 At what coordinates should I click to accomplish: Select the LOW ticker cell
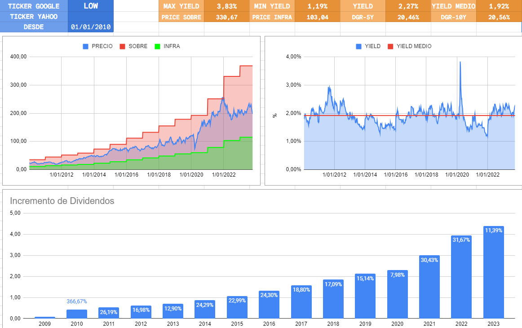click(90, 6)
